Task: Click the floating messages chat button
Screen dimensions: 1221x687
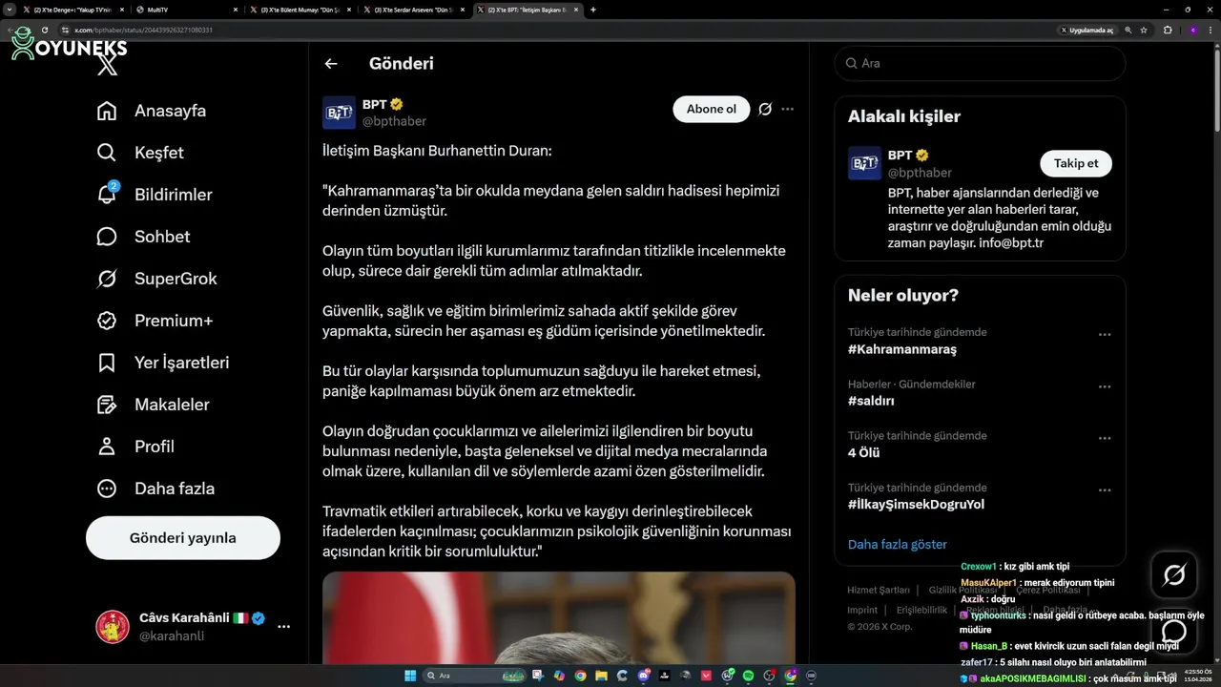Action: click(1174, 631)
